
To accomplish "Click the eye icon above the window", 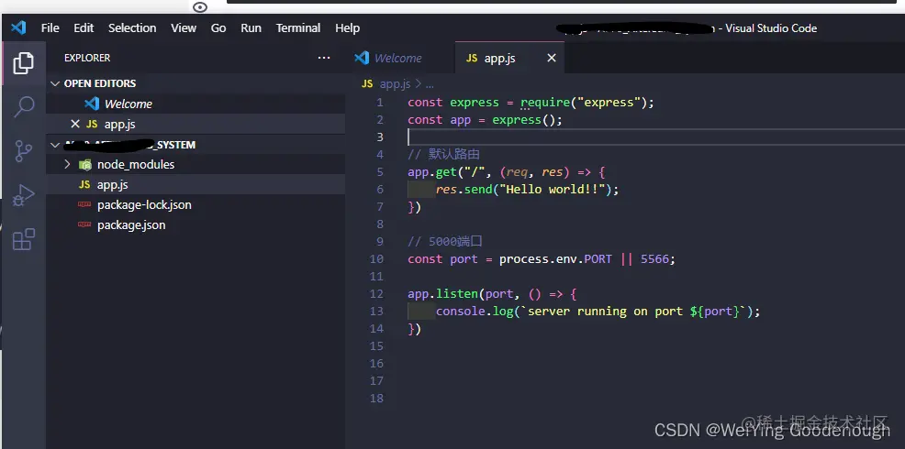I will (200, 7).
